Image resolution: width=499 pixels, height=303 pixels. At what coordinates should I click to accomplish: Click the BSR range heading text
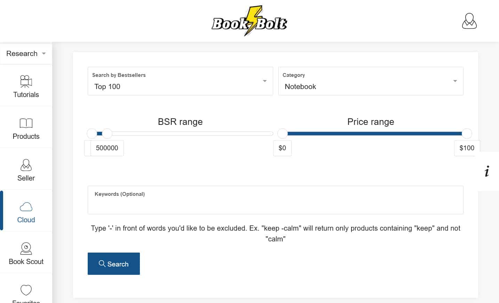tap(180, 122)
